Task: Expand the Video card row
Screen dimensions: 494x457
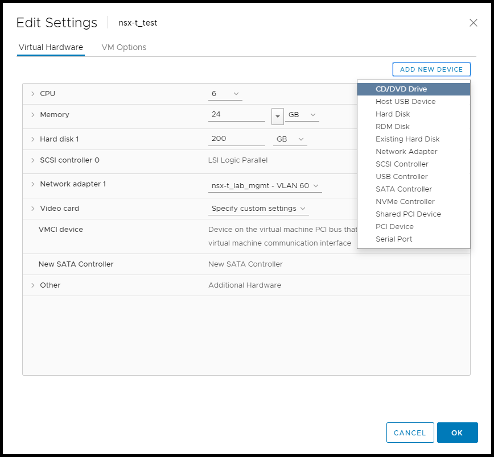Action: pyautogui.click(x=33, y=209)
